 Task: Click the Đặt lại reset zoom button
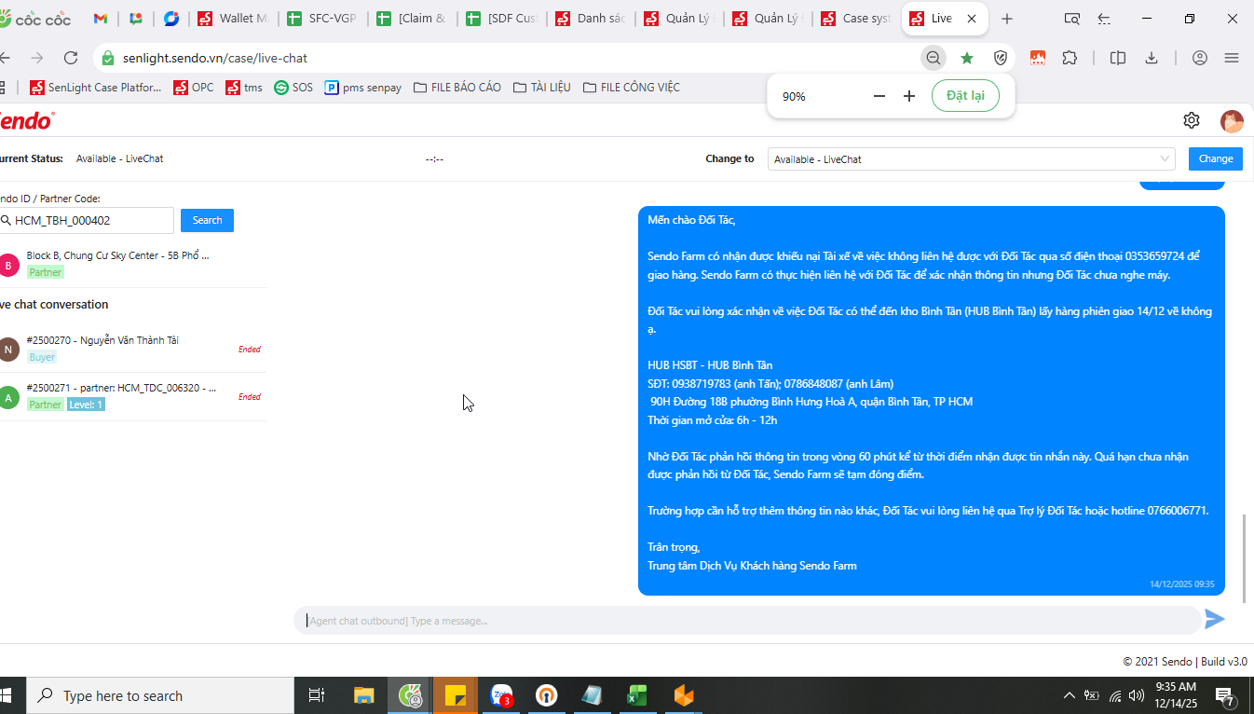pos(965,96)
